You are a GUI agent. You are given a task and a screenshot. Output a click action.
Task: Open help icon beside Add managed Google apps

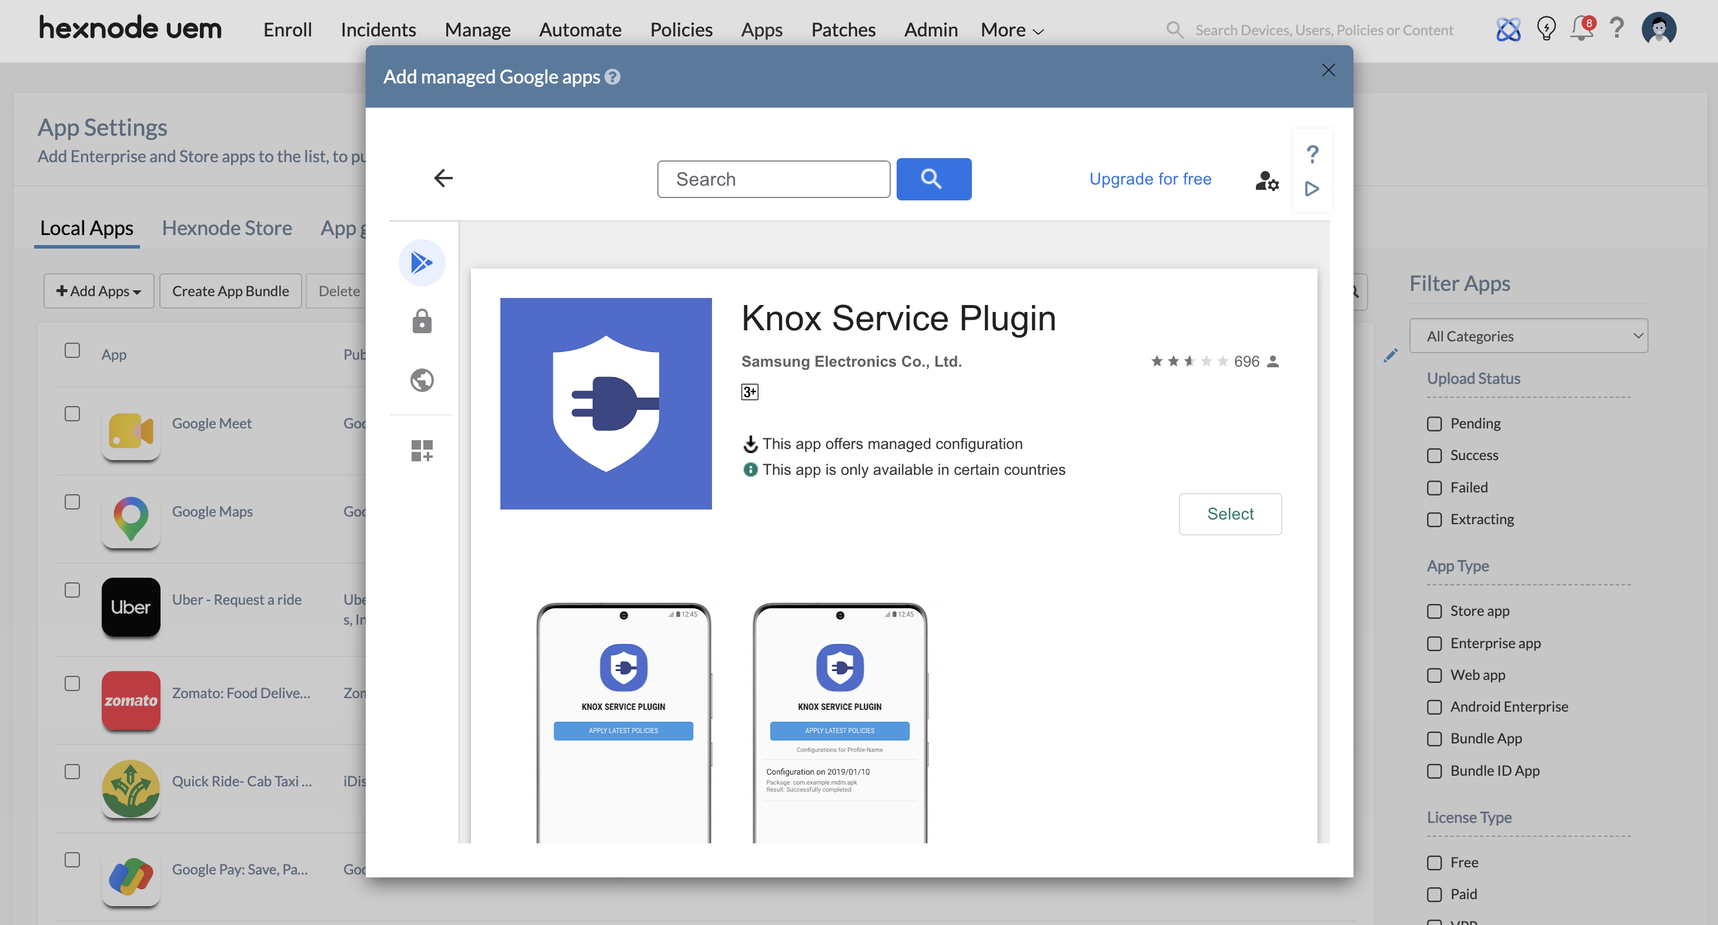(x=612, y=78)
